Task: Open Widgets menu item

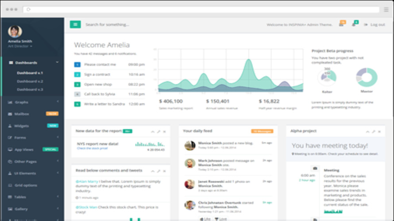Action: pos(32,126)
